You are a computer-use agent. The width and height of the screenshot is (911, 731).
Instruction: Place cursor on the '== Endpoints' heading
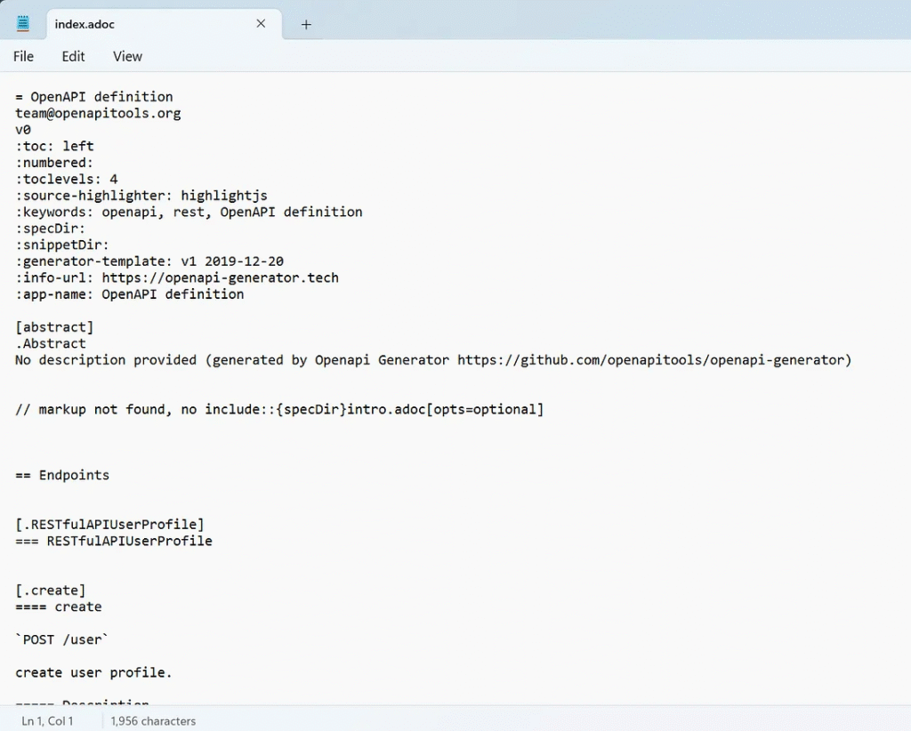pyautogui.click(x=62, y=475)
